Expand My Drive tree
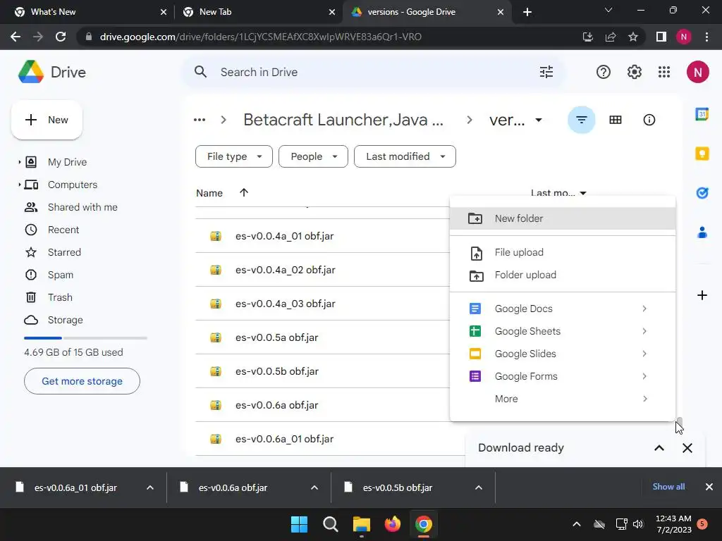Screen dimensions: 722x541 pos(19,162)
